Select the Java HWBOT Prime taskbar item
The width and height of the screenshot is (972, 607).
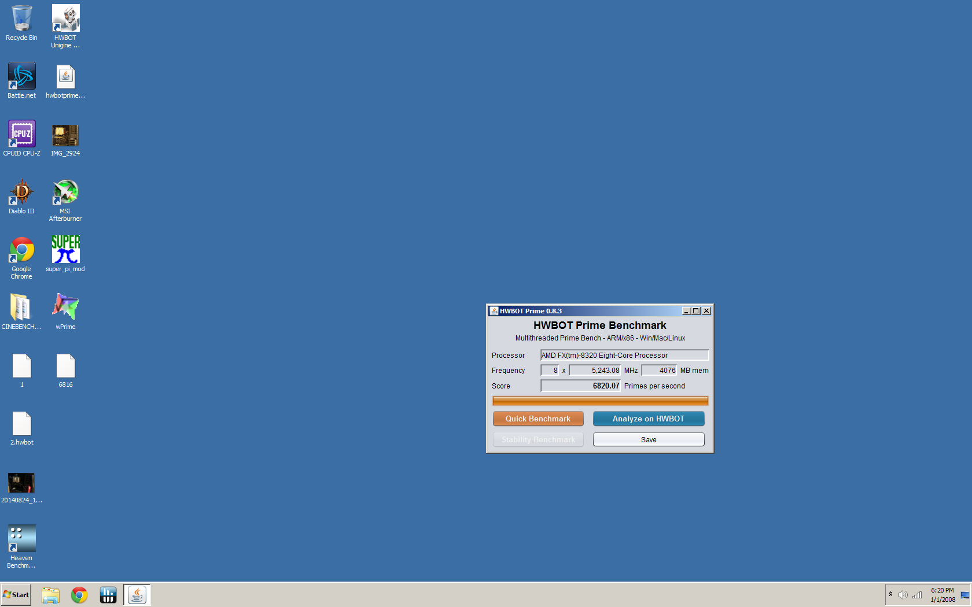click(137, 595)
